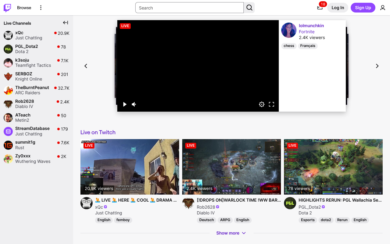Select summit1g channel name in sidebar

25,142
